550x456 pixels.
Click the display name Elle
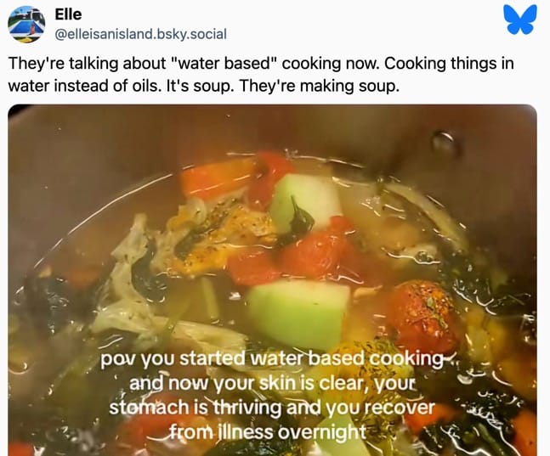[x=68, y=14]
